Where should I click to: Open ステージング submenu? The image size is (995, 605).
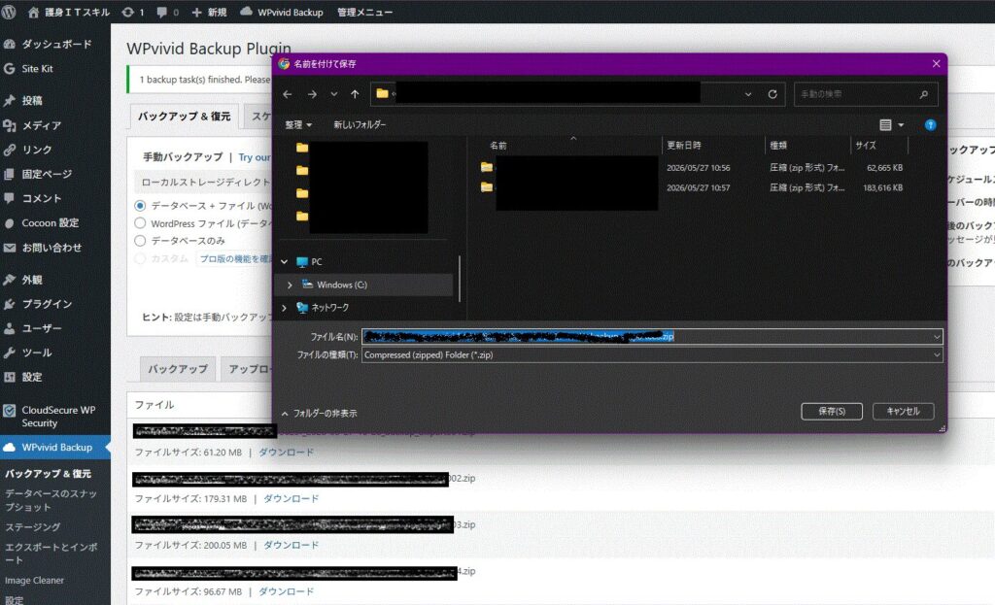pos(33,527)
